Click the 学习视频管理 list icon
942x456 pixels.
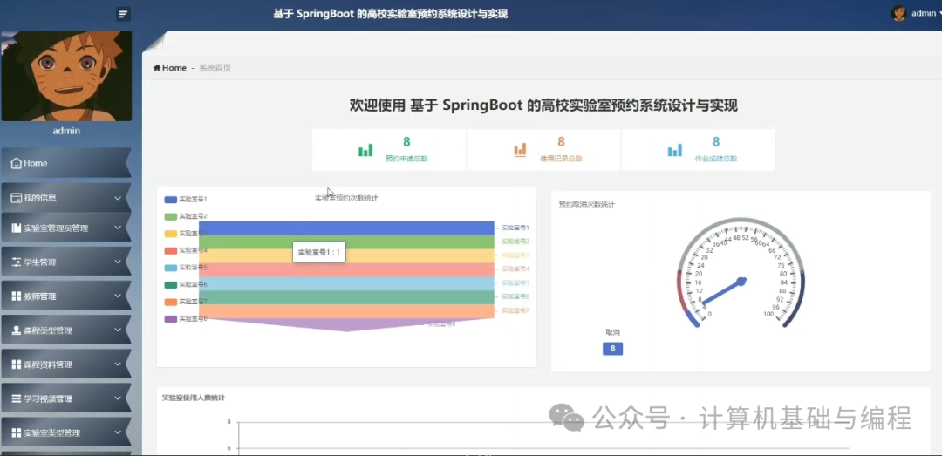point(17,399)
